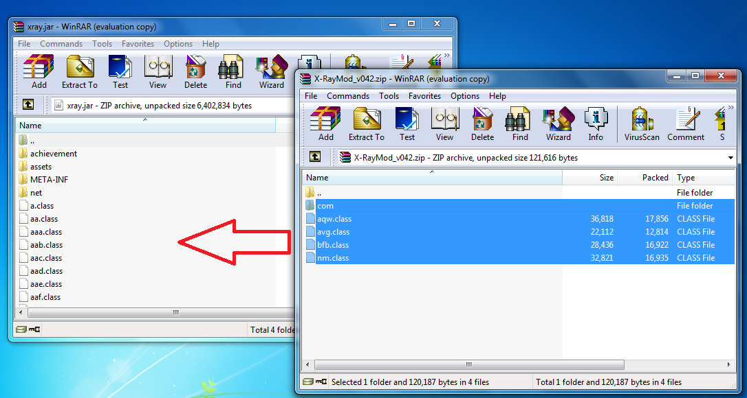Select the com folder row
The image size is (747, 398).
pyautogui.click(x=519, y=205)
